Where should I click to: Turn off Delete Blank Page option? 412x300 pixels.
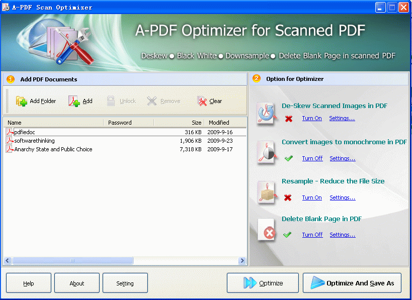[312, 235]
